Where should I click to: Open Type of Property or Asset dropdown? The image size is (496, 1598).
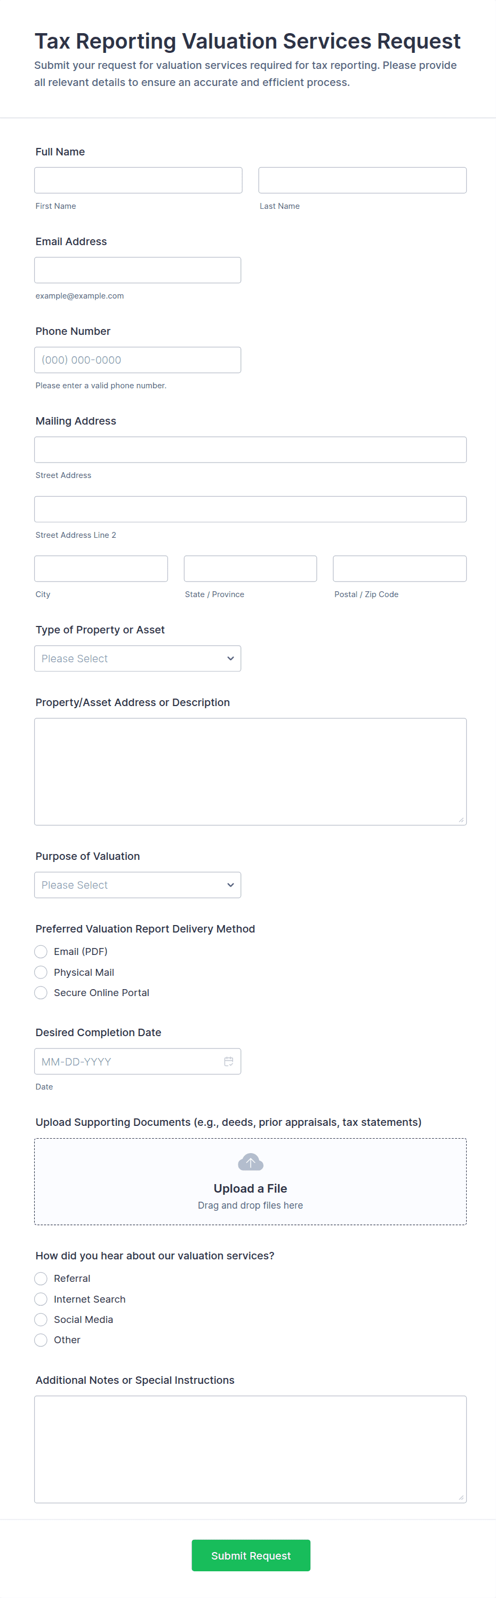pos(138,658)
